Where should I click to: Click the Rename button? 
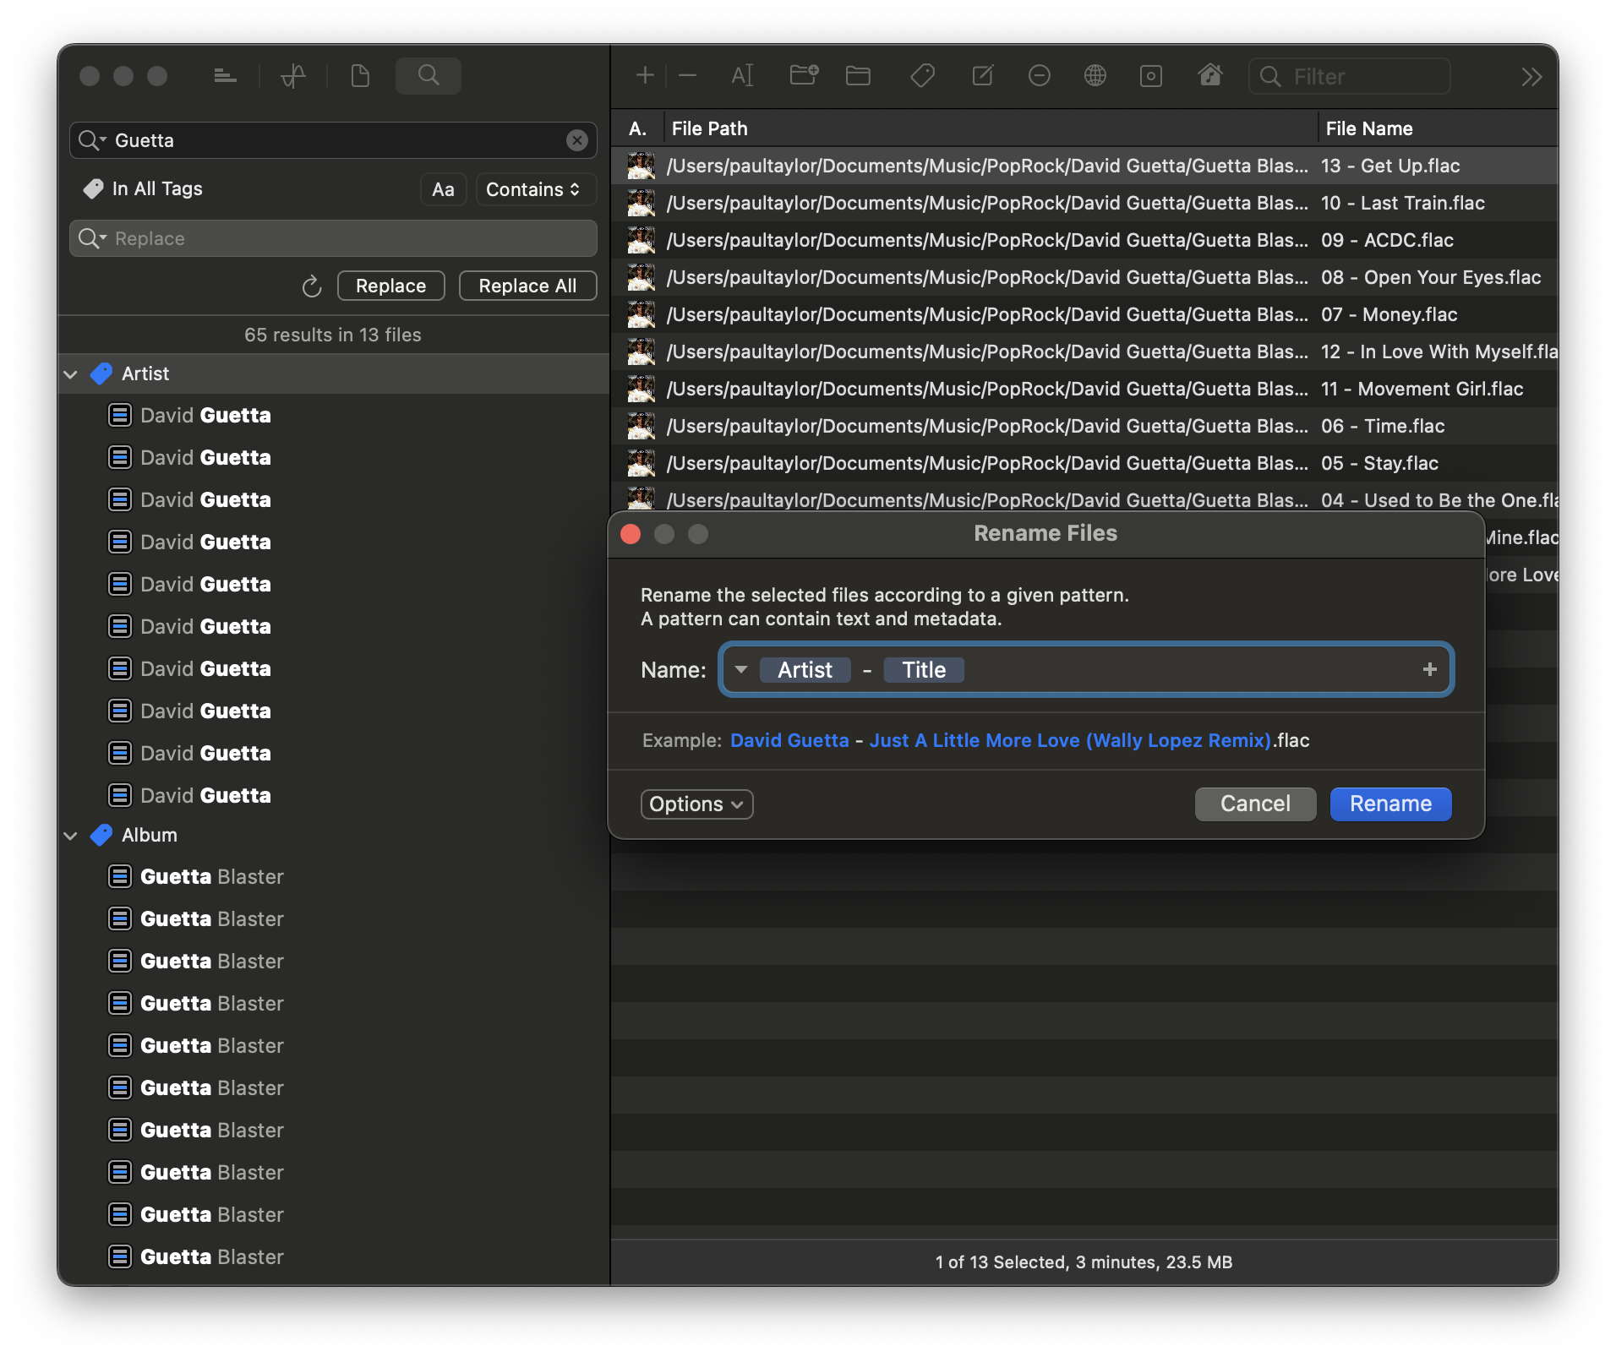tap(1390, 804)
